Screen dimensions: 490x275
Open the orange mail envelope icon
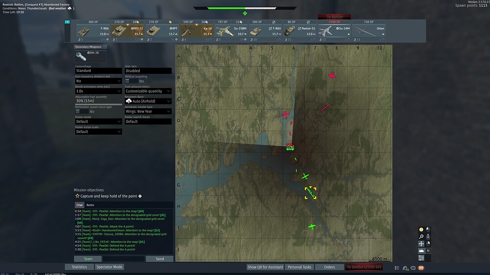[x=421, y=268]
